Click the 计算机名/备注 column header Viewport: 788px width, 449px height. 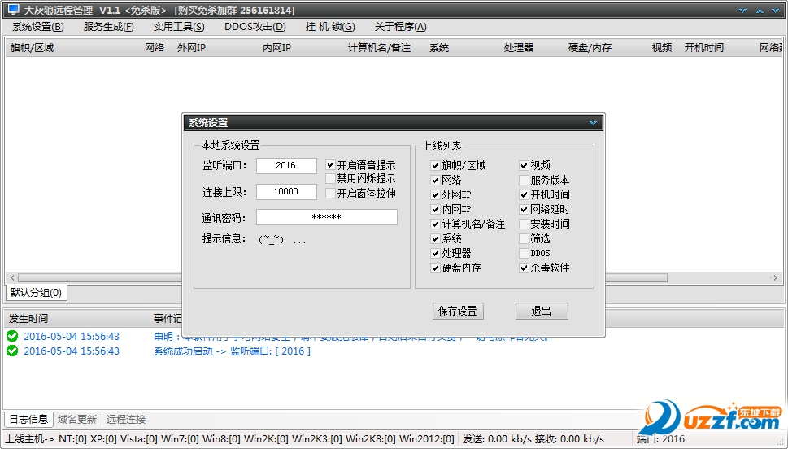tap(380, 48)
